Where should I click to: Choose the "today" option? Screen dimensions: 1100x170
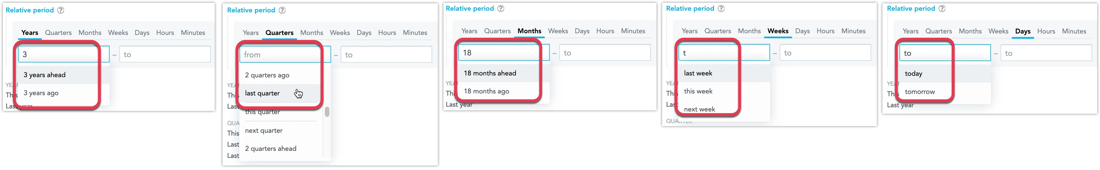point(914,73)
